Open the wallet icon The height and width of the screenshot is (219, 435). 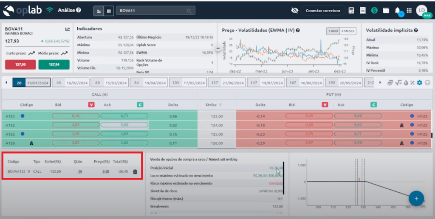point(386,10)
